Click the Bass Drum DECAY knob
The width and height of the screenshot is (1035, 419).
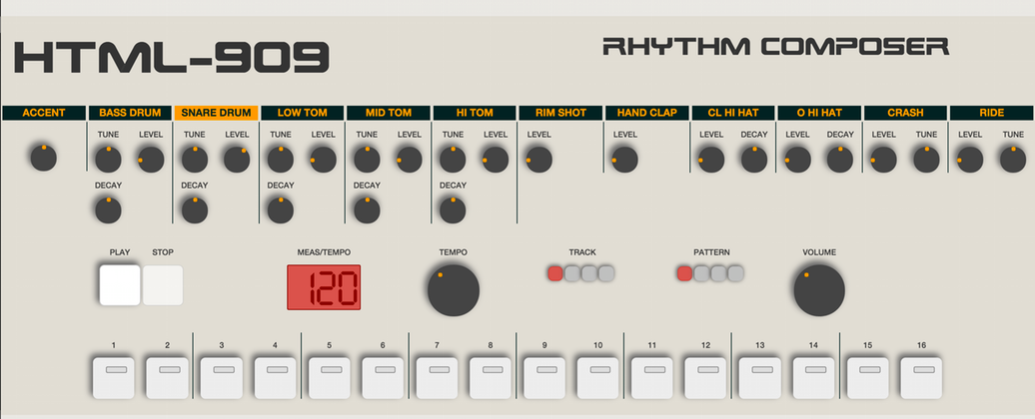tap(108, 210)
